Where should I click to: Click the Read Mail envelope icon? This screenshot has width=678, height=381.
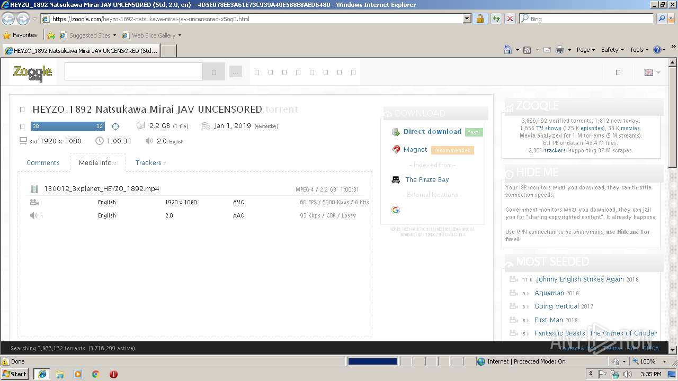coord(547,50)
